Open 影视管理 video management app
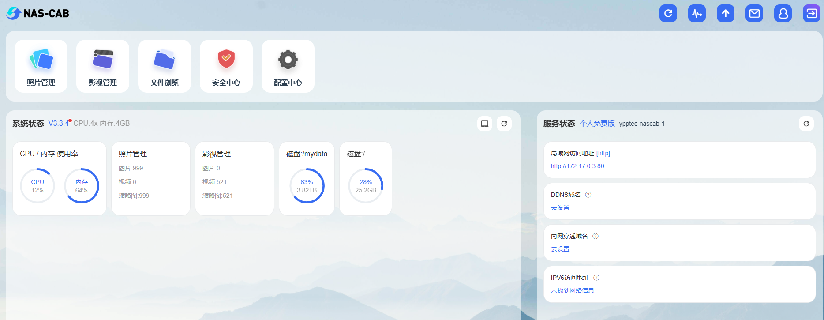 [103, 66]
